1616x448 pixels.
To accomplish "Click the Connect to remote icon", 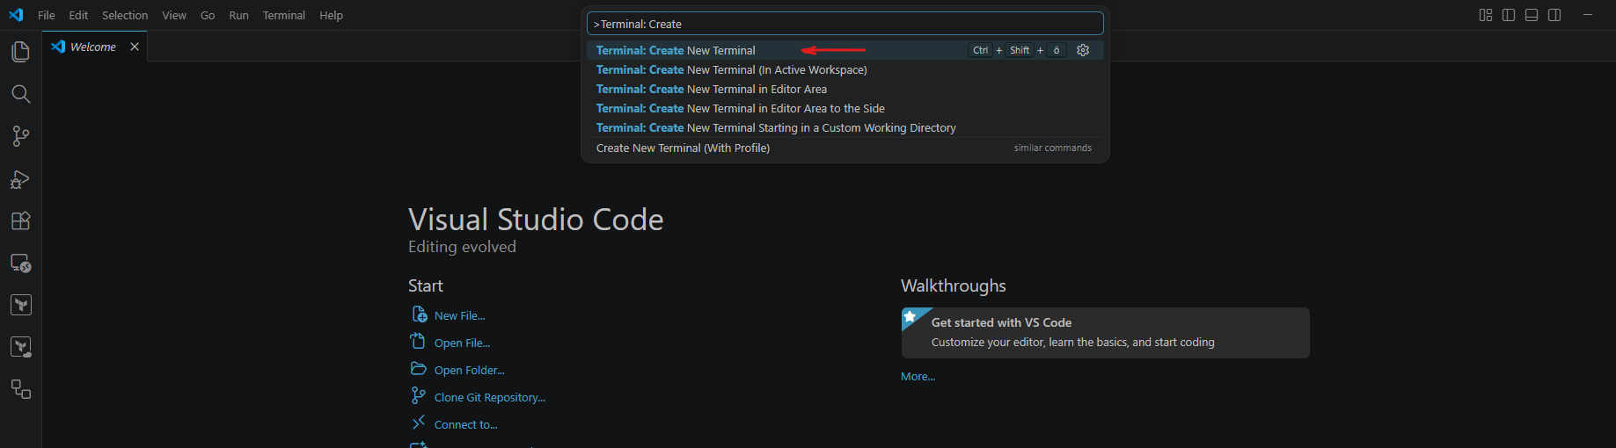I will point(419,423).
